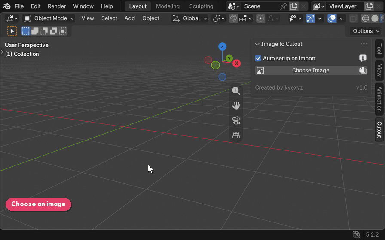
Task: Open the Edit menu
Action: pyautogui.click(x=36, y=6)
